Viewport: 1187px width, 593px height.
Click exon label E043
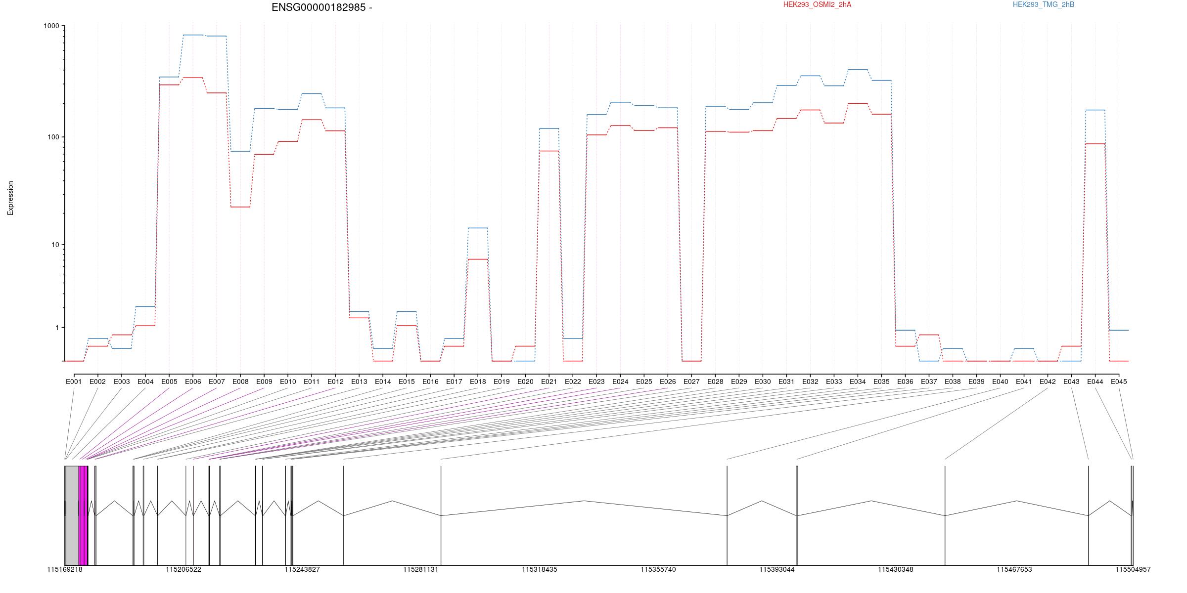1071,381
